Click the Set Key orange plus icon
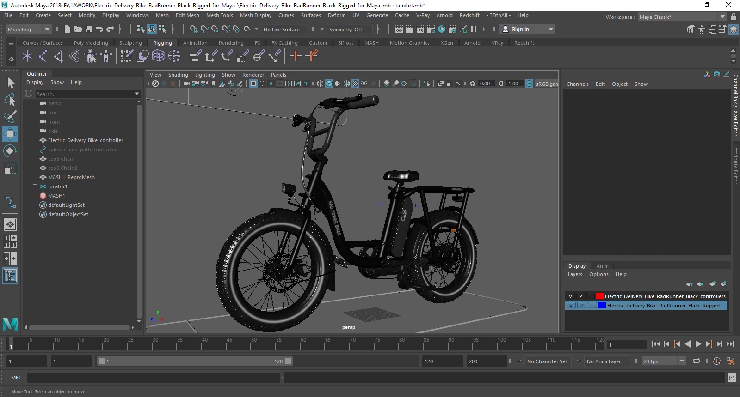Image resolution: width=740 pixels, height=397 pixels. (295, 56)
